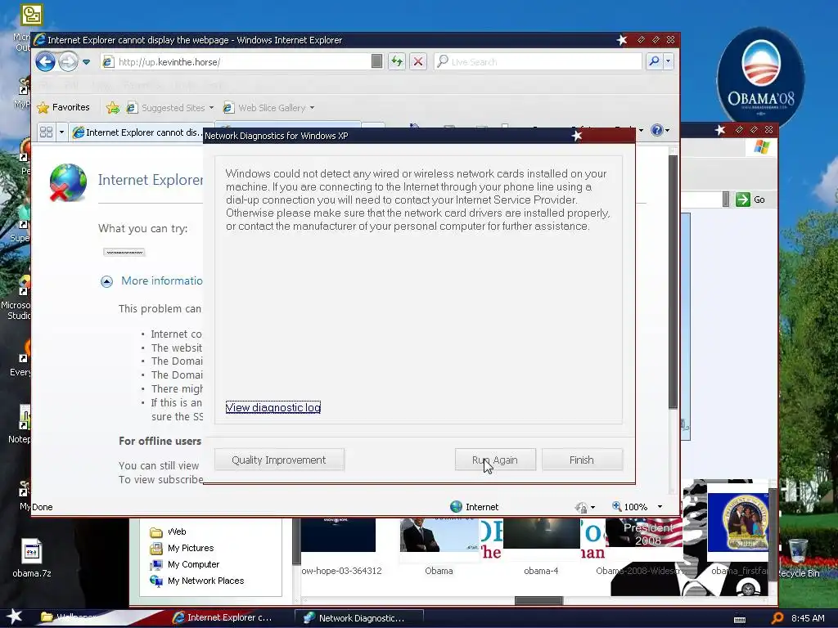Click the Add to Favorites Bar icon
This screenshot has width=838, height=628.
pyautogui.click(x=113, y=107)
